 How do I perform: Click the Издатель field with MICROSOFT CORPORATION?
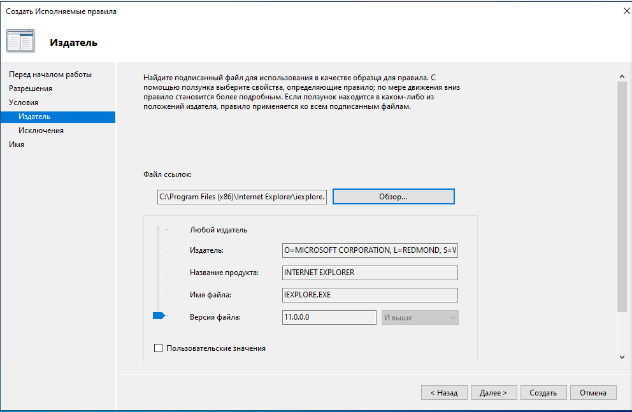pos(370,250)
